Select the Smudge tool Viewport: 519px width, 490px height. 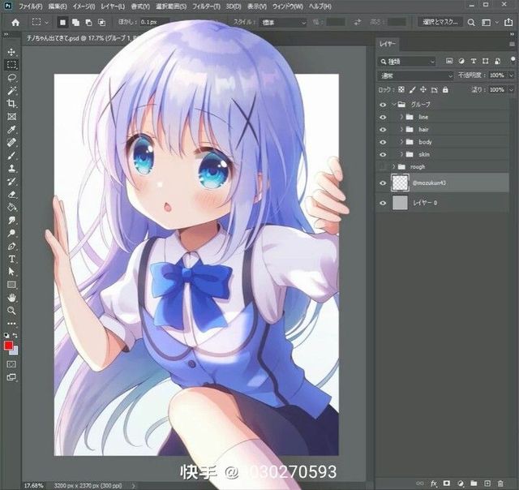[x=11, y=220]
